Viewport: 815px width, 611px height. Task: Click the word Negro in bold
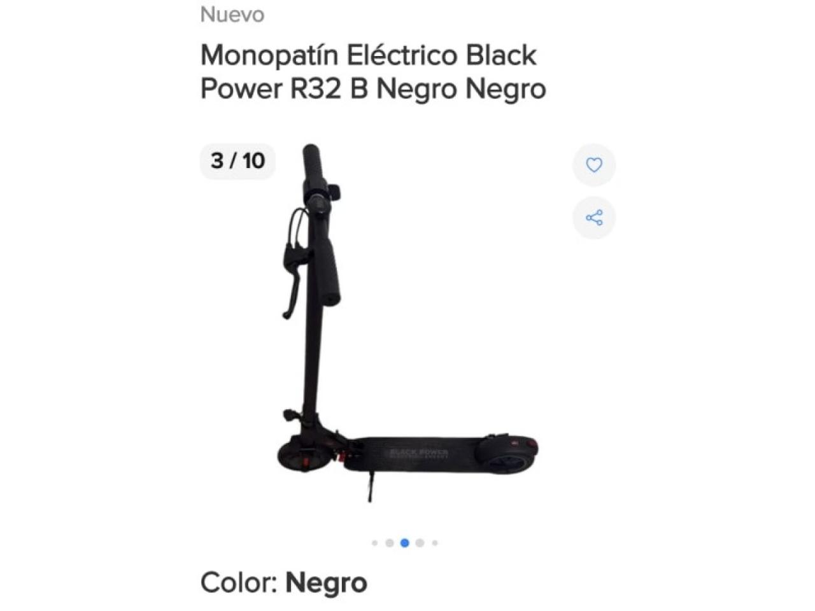[326, 582]
